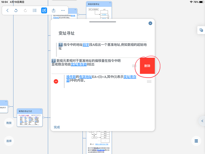This screenshot has height=154, width=205.
Task: Open the more options ellipsis menu
Action: (63, 10)
